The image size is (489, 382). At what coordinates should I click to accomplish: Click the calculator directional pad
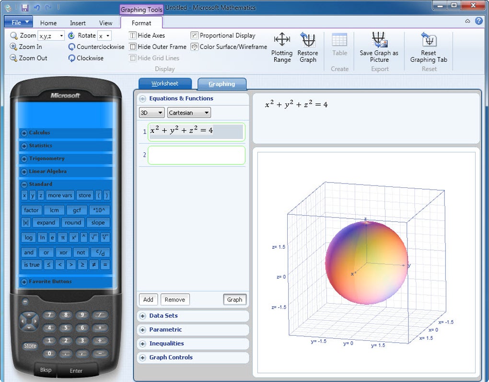point(29,321)
